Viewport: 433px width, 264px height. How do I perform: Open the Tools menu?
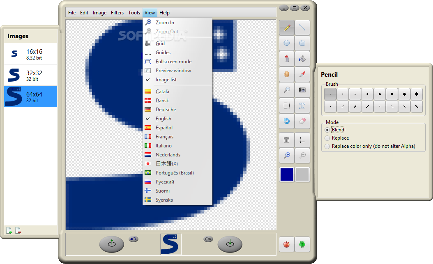tap(134, 13)
